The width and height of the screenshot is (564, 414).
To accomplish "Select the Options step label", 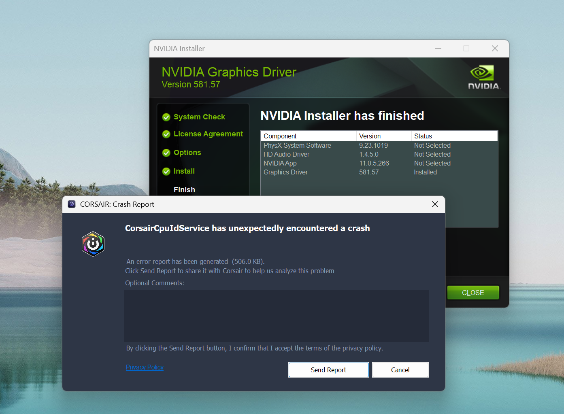I will click(x=187, y=153).
